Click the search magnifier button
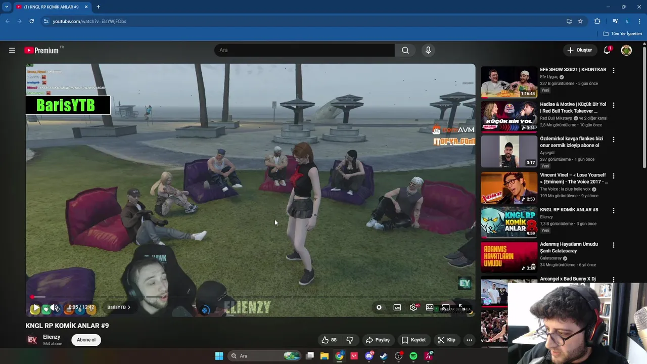The height and width of the screenshot is (364, 647). [x=405, y=50]
